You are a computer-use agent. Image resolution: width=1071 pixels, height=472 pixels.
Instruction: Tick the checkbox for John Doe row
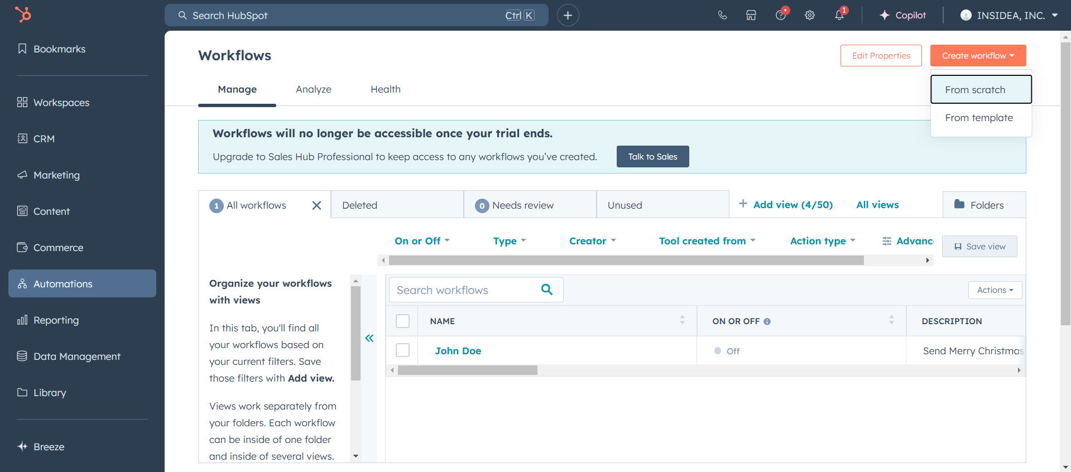pos(402,350)
